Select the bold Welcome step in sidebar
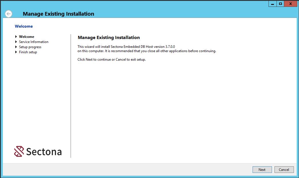The image size is (299, 178). click(x=26, y=37)
